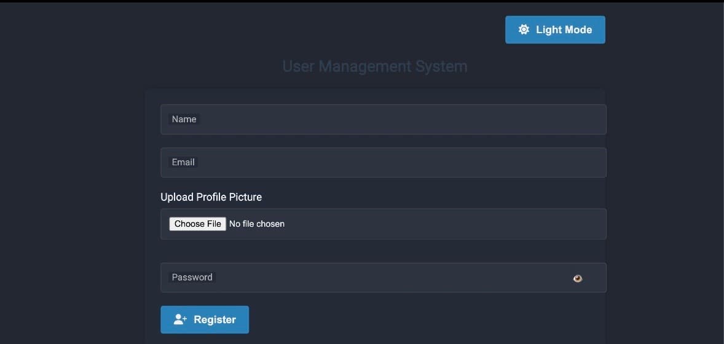Click the add-user icon on Register
Viewport: 724px width, 344px height.
point(180,319)
